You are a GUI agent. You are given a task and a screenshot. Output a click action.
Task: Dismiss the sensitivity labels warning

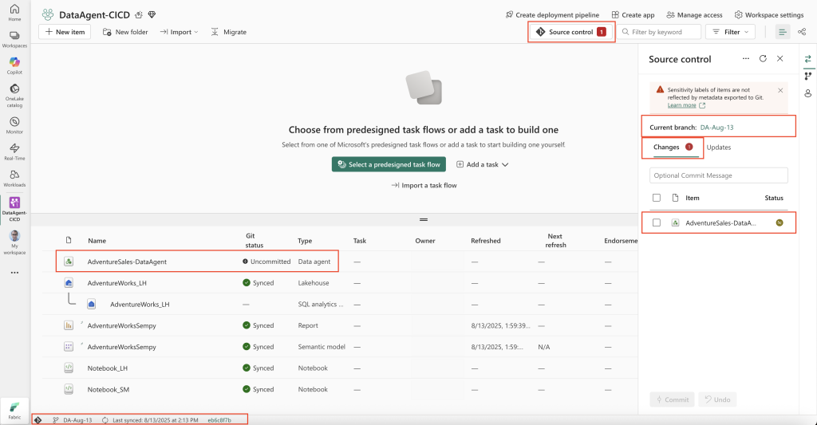click(780, 90)
